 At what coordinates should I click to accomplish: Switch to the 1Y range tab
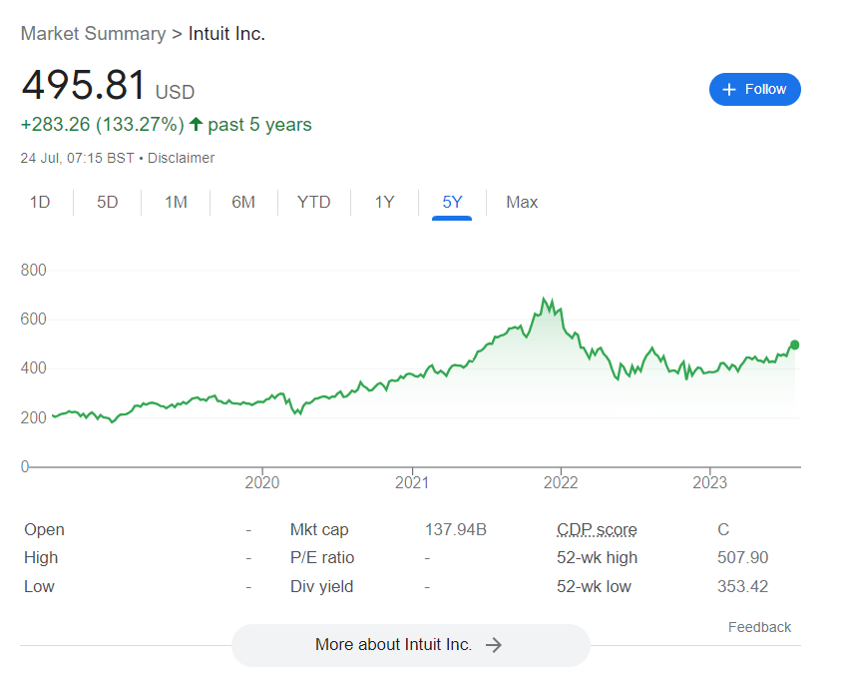pyautogui.click(x=384, y=202)
